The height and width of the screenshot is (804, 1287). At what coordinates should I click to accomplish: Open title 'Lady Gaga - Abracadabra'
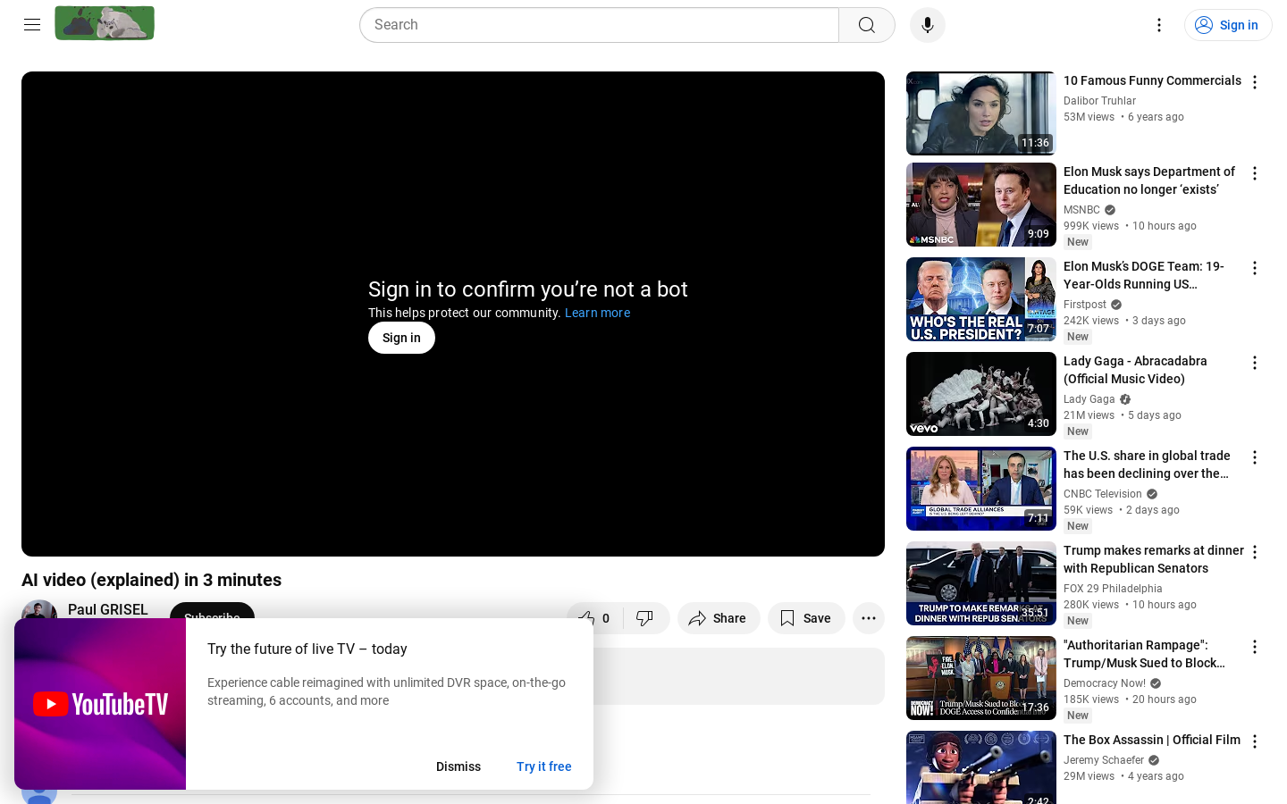point(1135,370)
